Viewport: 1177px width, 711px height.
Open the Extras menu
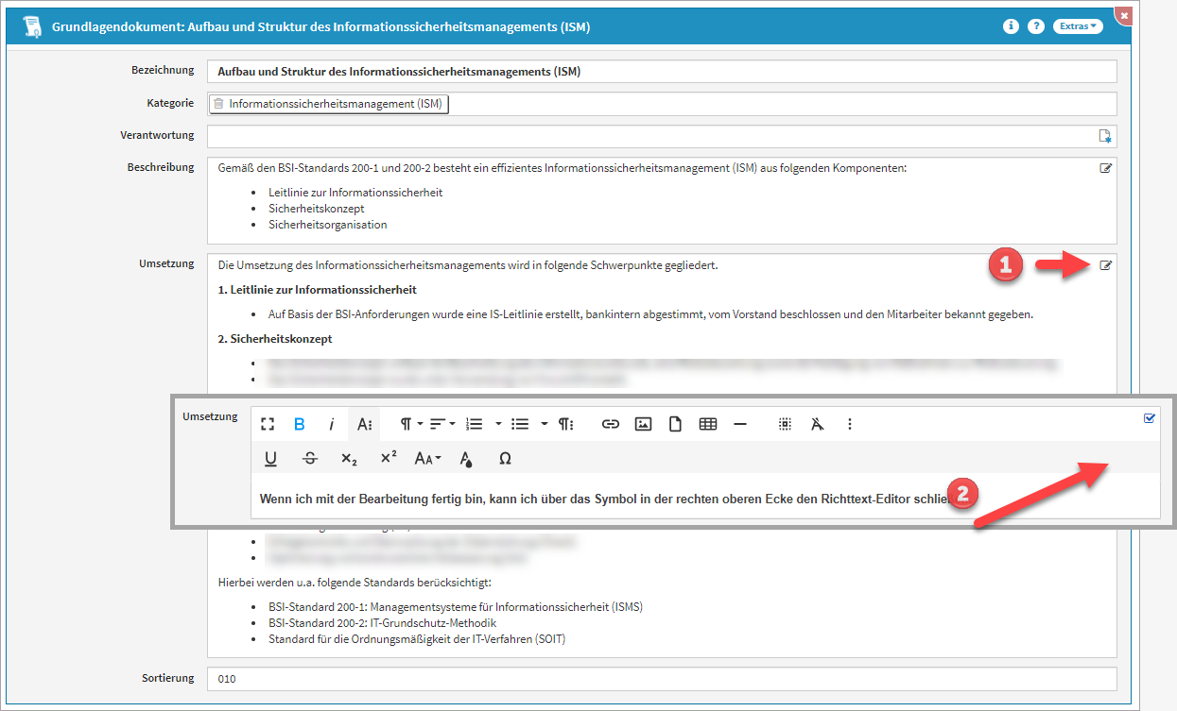pos(1078,26)
